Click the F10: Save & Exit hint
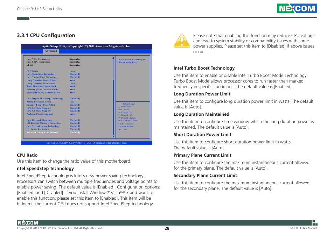The height and width of the screenshot is (235, 334). tap(125, 124)
